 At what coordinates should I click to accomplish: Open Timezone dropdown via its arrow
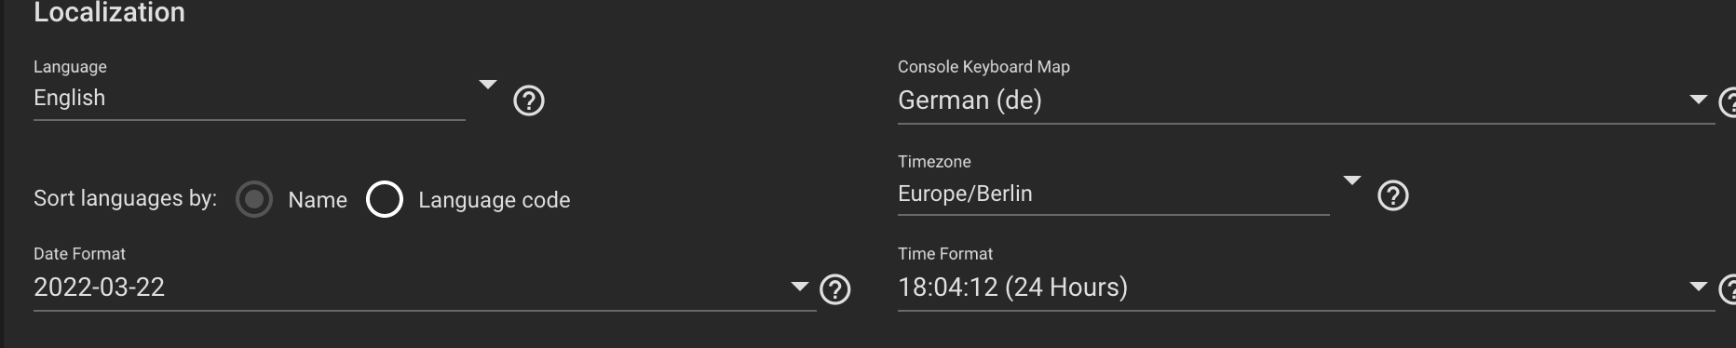click(x=1352, y=180)
